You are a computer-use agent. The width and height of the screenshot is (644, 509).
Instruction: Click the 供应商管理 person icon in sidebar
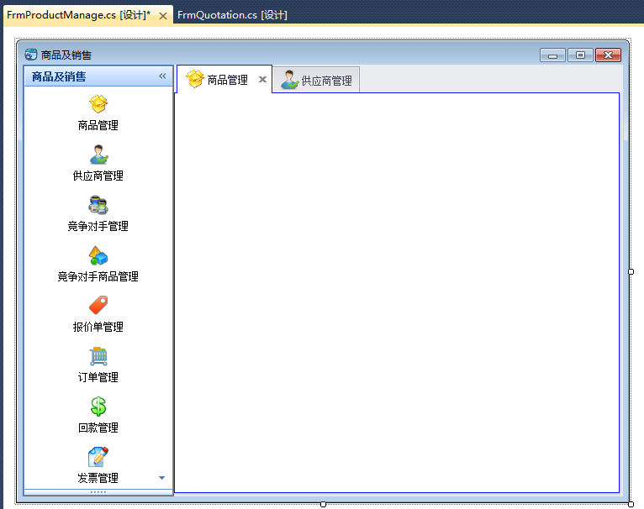point(98,155)
